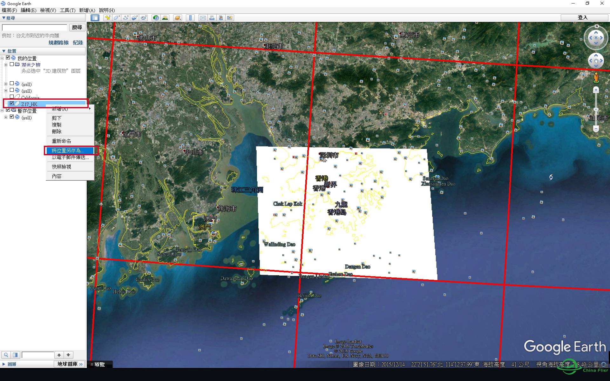The image size is (610, 381).
Task: Add a polygon from the toolbar
Action: (x=117, y=18)
